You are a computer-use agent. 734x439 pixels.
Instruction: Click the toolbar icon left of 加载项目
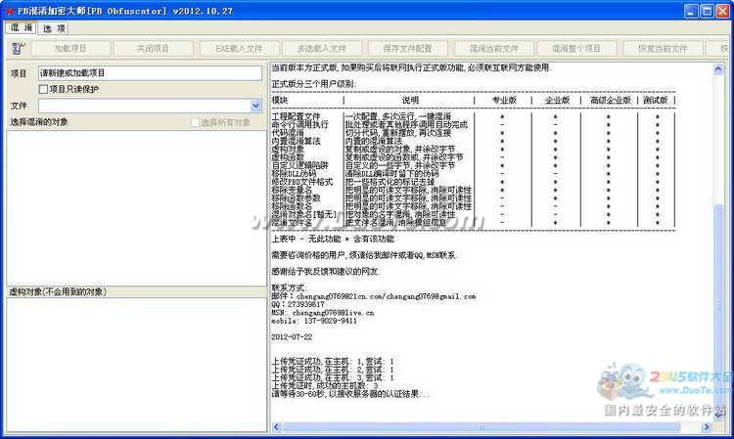coord(18,48)
